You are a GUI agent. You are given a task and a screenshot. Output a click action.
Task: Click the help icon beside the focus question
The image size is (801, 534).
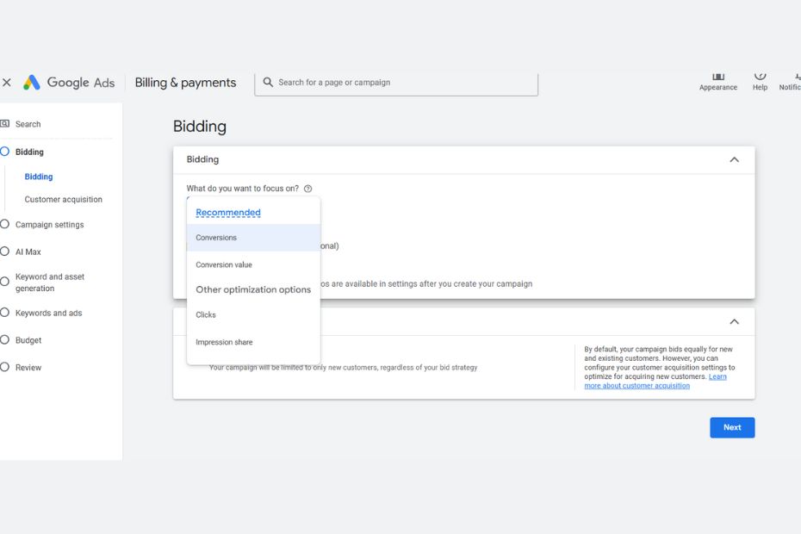point(308,189)
